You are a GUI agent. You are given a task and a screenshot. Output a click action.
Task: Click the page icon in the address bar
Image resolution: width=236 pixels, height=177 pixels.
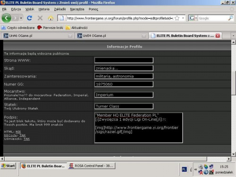coord(62,18)
